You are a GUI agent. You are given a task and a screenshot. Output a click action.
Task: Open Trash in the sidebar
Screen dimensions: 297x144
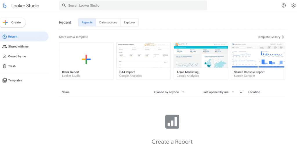pos(24,66)
